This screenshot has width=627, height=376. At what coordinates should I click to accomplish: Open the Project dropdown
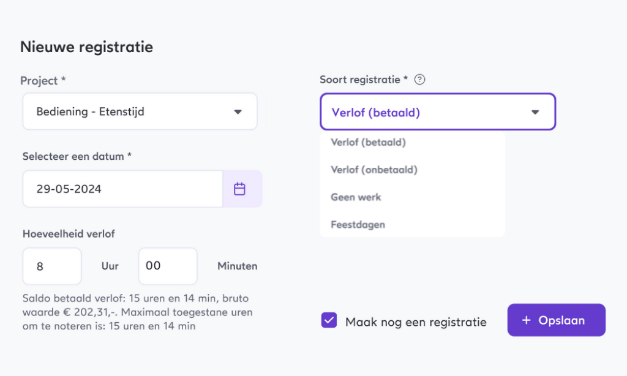[x=140, y=111]
